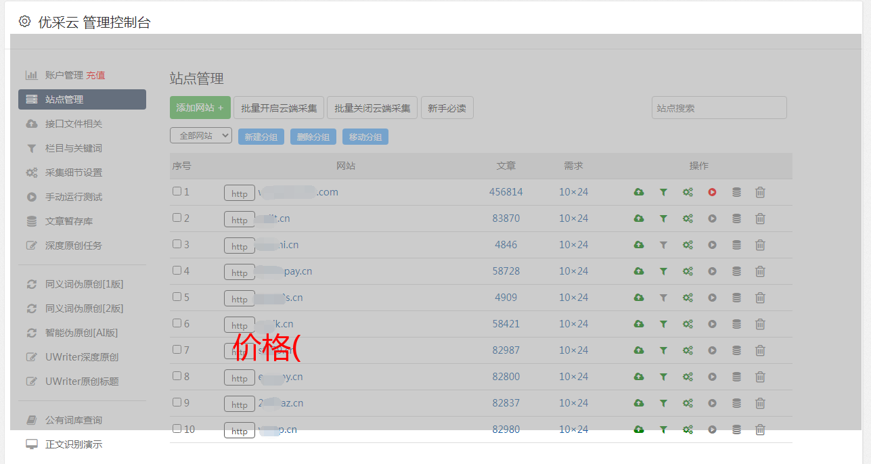Viewport: 871px width, 464px height.
Task: Click the play icon in row 6
Action: point(712,324)
